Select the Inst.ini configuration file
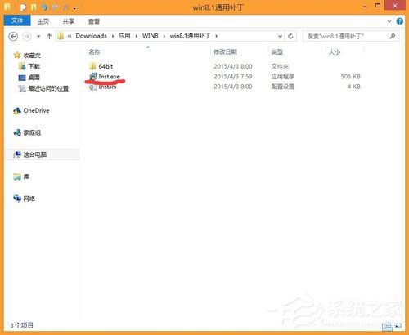The image size is (409, 335). point(107,87)
